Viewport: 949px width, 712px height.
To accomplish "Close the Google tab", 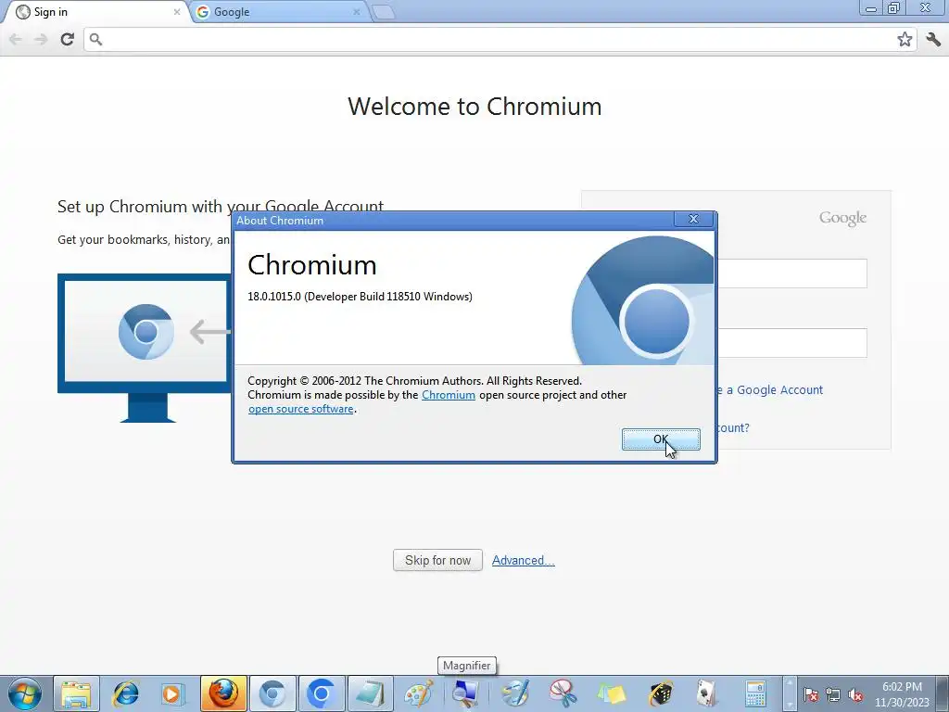I will tap(357, 11).
